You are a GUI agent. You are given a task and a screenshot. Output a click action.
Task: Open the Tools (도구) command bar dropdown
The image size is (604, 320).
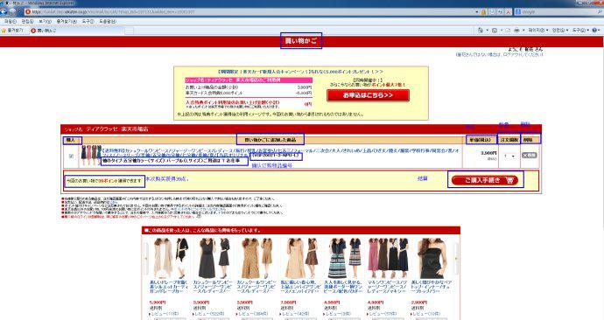(x=579, y=30)
